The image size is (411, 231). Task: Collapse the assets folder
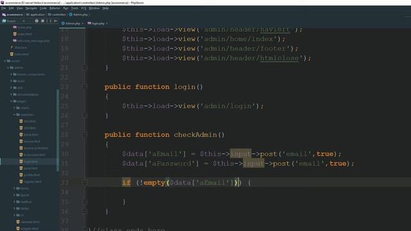5,61
